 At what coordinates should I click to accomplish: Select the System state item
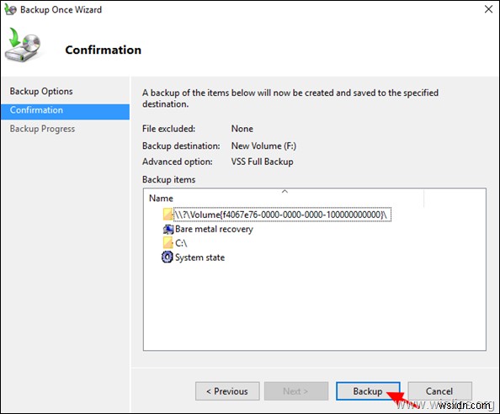click(200, 257)
